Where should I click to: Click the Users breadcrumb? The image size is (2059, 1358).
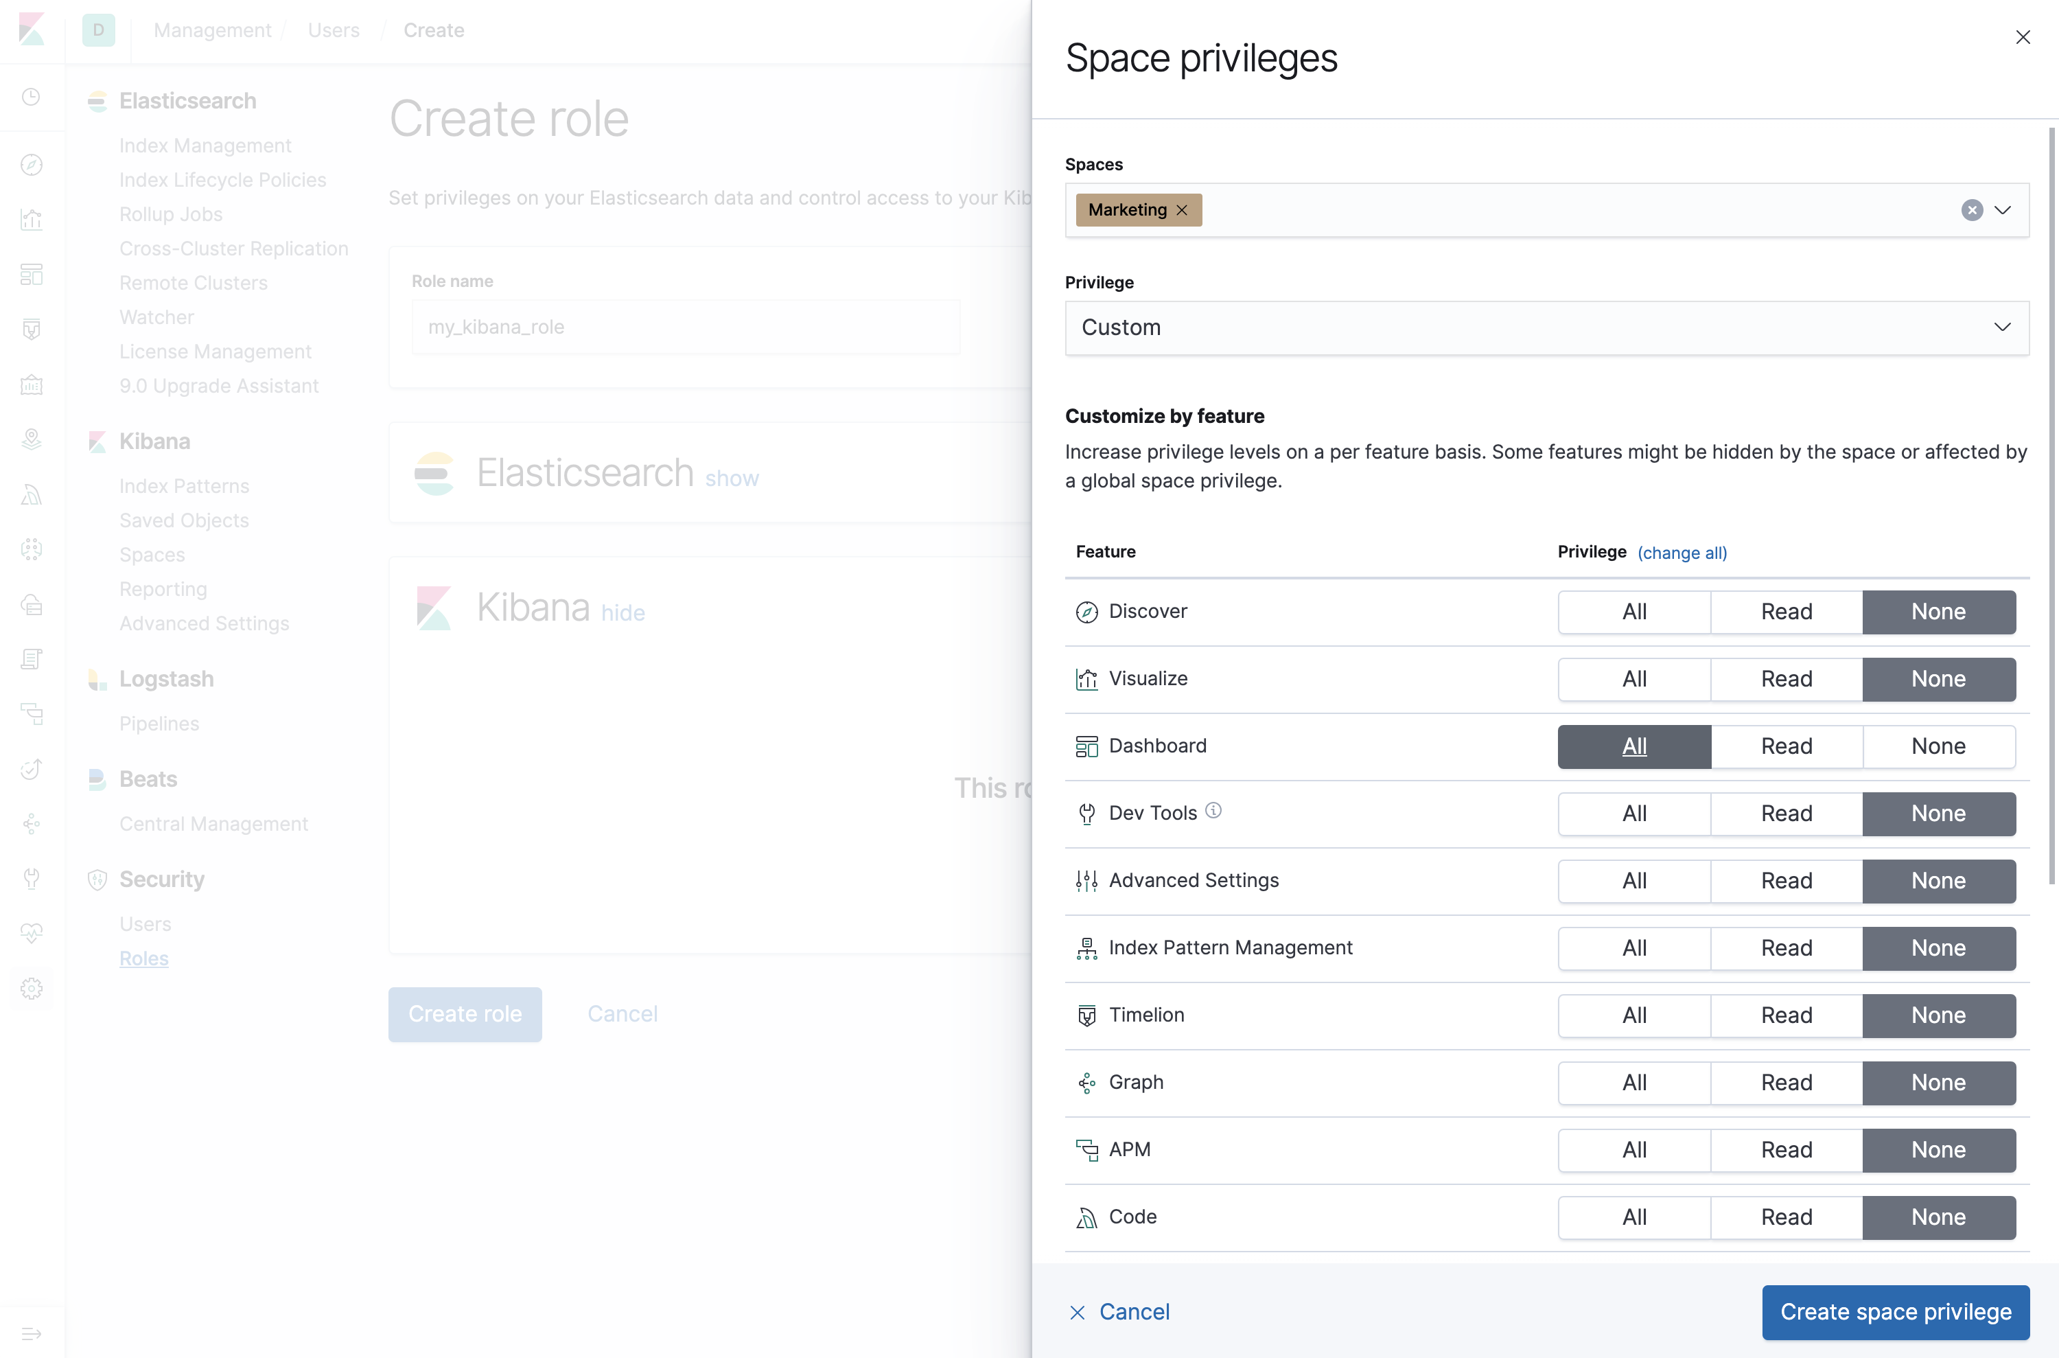tap(334, 30)
